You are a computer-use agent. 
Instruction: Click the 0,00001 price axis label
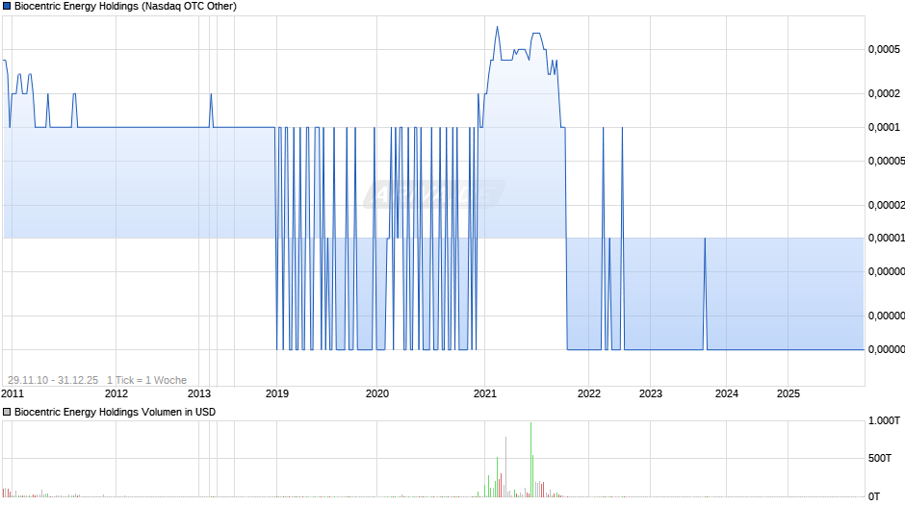887,238
